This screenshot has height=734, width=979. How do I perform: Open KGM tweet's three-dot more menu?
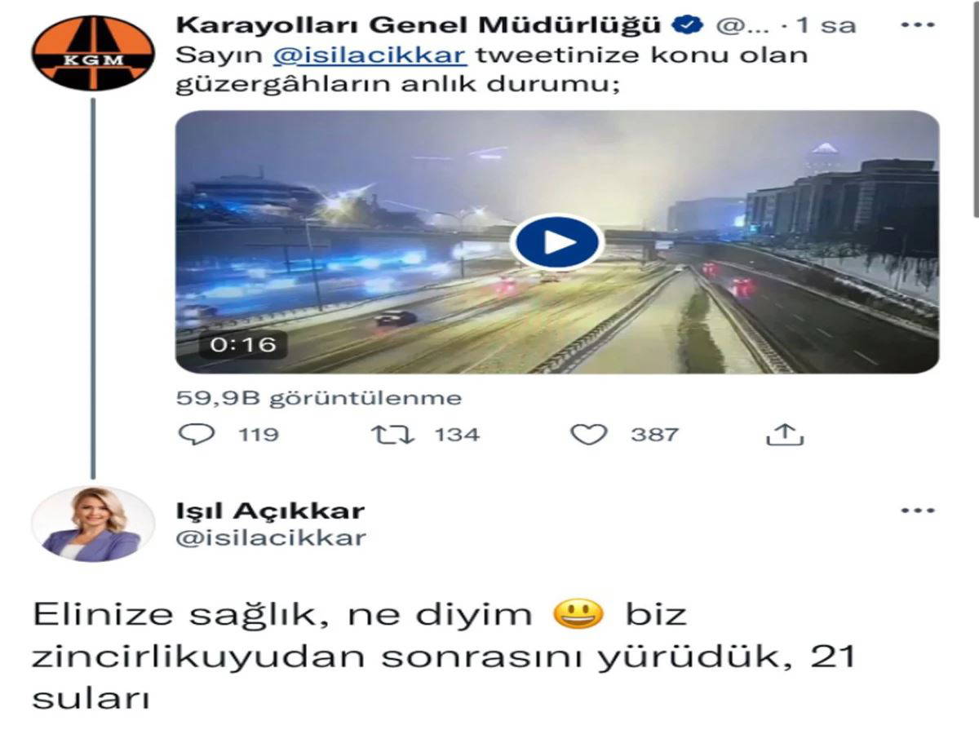coord(917,24)
